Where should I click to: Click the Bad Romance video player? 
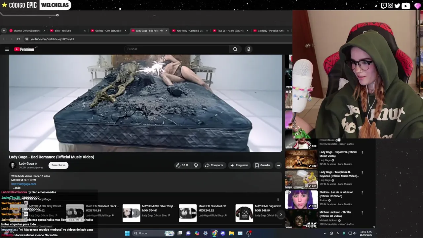(145, 103)
